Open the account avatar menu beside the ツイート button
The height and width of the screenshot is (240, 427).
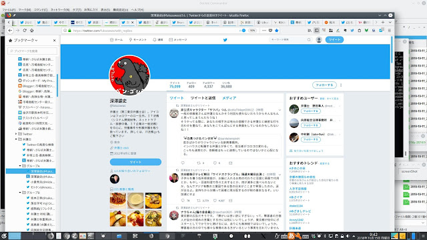(x=319, y=40)
